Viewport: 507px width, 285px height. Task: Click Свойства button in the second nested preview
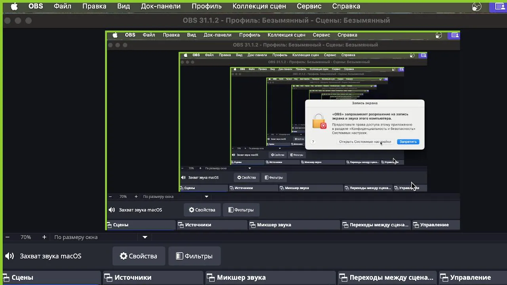(246, 178)
